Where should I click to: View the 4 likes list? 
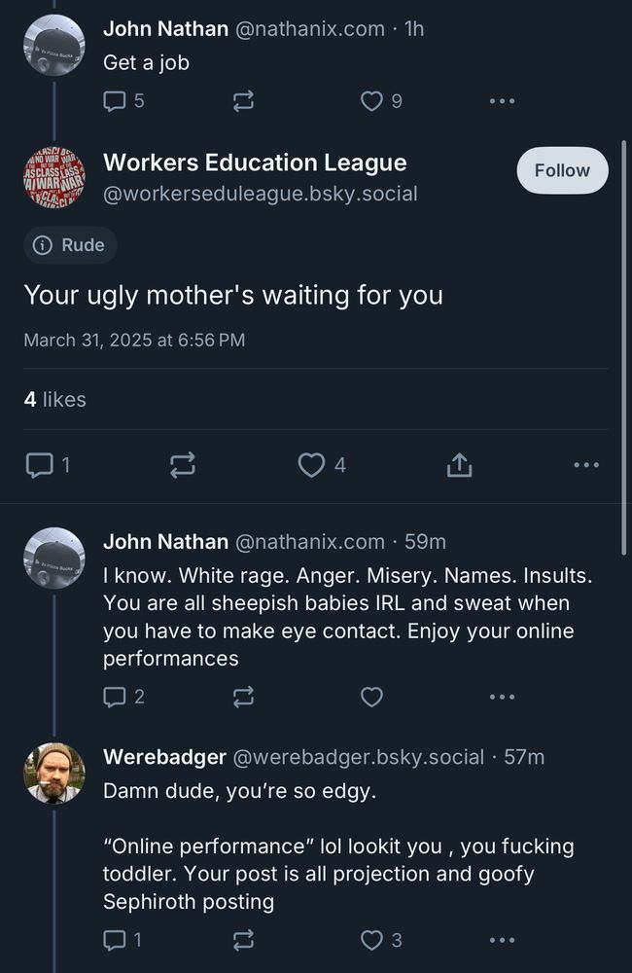pyautogui.click(x=55, y=399)
